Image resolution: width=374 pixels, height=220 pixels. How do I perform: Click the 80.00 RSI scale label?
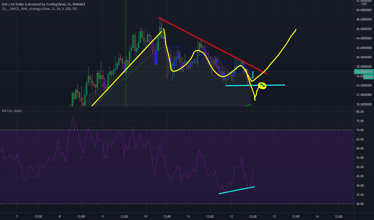click(360, 112)
